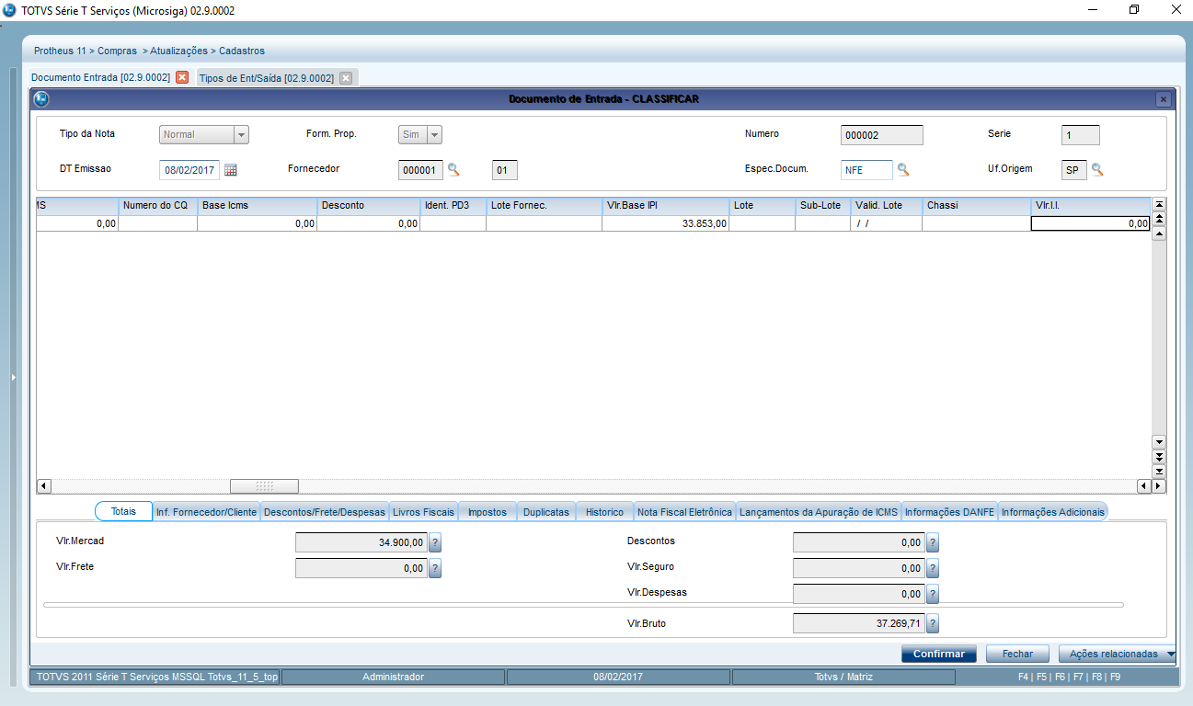The width and height of the screenshot is (1193, 706).
Task: Jump to last grid row arrow
Action: (1159, 471)
